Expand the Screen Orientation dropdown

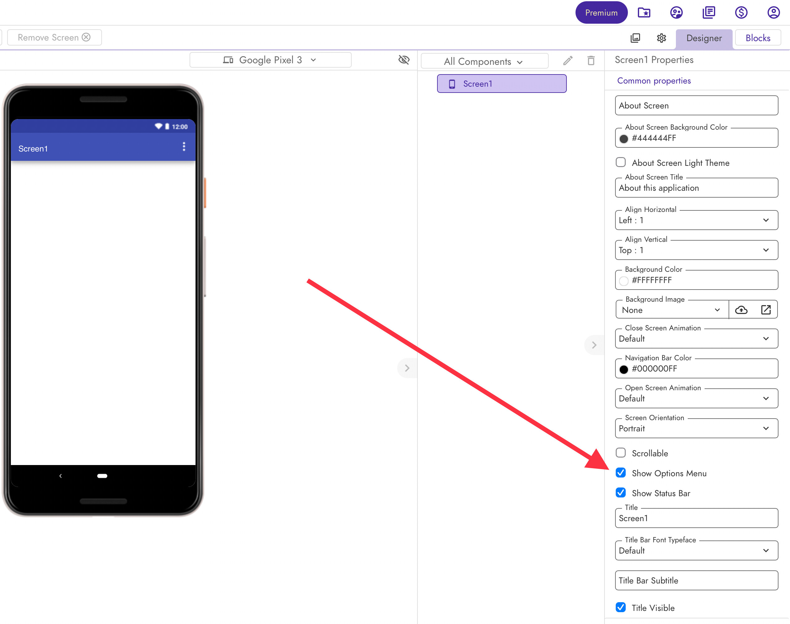(696, 428)
